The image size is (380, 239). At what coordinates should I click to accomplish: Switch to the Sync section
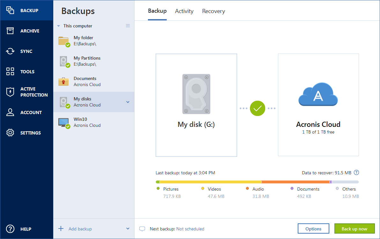tap(26, 51)
